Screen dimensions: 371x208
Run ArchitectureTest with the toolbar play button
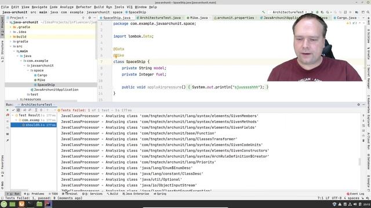(312, 12)
